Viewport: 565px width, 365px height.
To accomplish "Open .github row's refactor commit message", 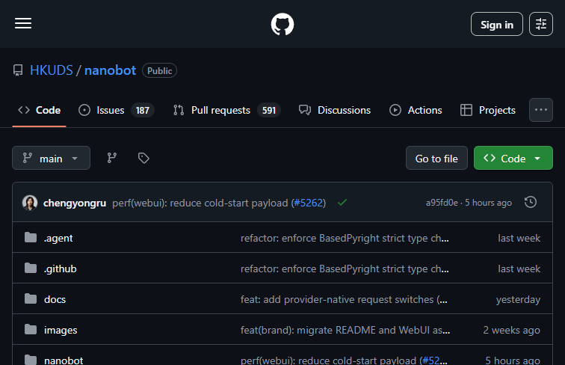I will [x=345, y=269].
